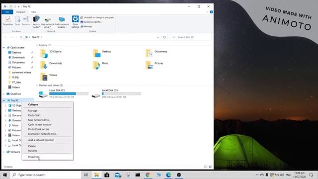Open the 3D Objects folder icon
318x179 pixels.
click(x=44, y=54)
